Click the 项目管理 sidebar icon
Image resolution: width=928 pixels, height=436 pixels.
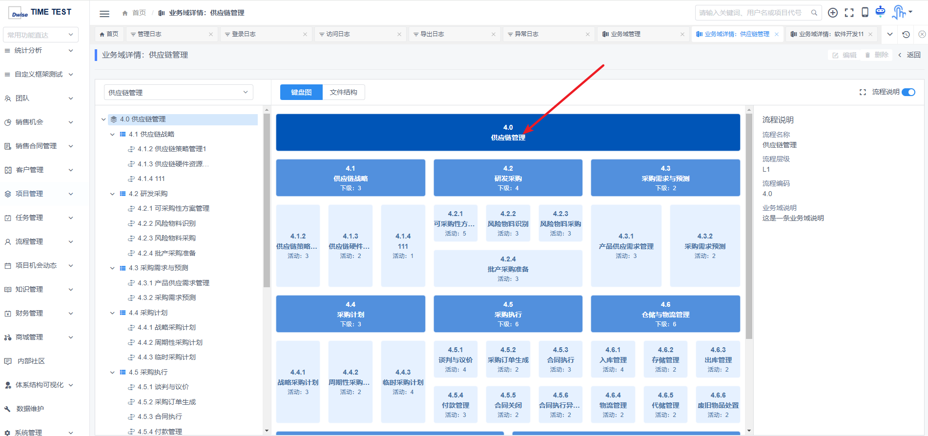coord(8,194)
